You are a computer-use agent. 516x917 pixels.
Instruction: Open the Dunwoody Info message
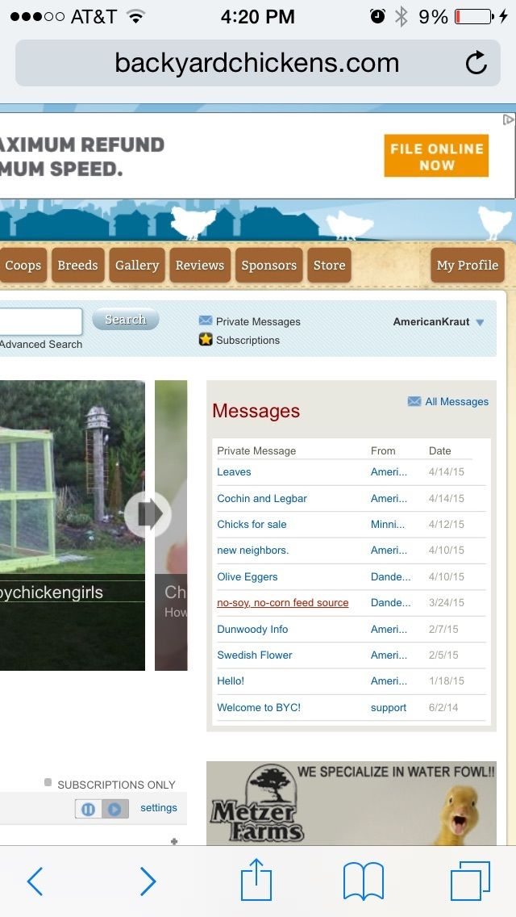[252, 630]
